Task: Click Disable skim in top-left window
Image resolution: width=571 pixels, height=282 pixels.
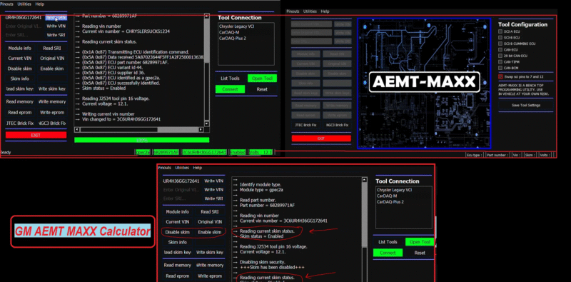Action: (x=20, y=69)
